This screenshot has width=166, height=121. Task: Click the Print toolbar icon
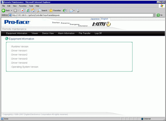[x=78, y=11]
